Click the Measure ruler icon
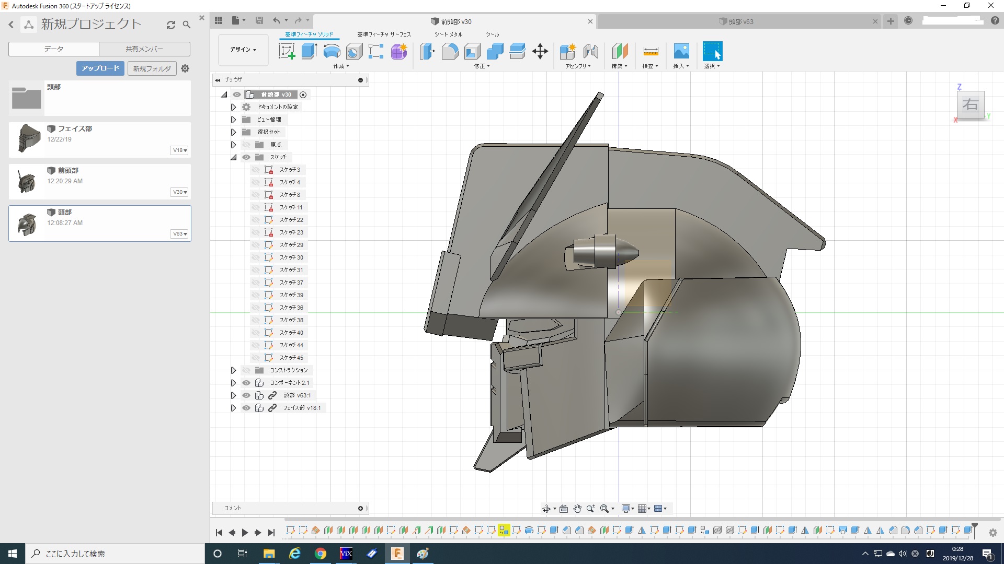This screenshot has height=564, width=1004. 651,51
